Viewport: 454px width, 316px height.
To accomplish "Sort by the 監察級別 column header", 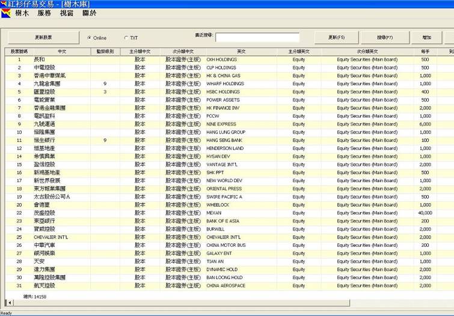I will pos(105,52).
